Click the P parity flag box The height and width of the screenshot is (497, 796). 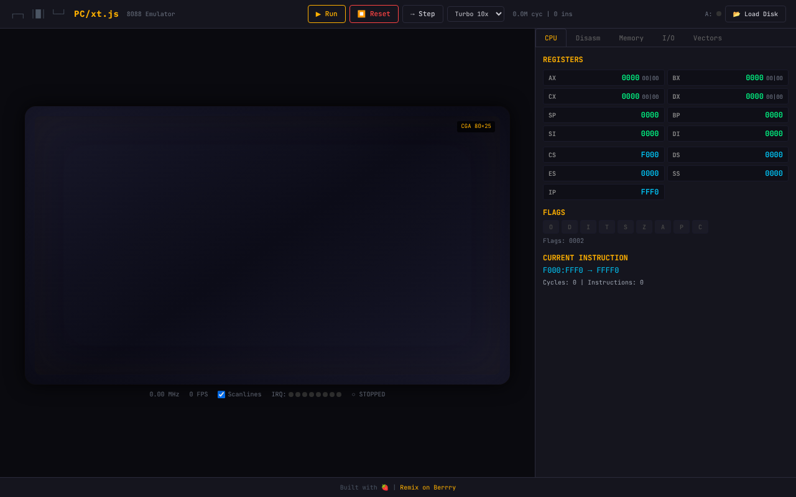[682, 227]
